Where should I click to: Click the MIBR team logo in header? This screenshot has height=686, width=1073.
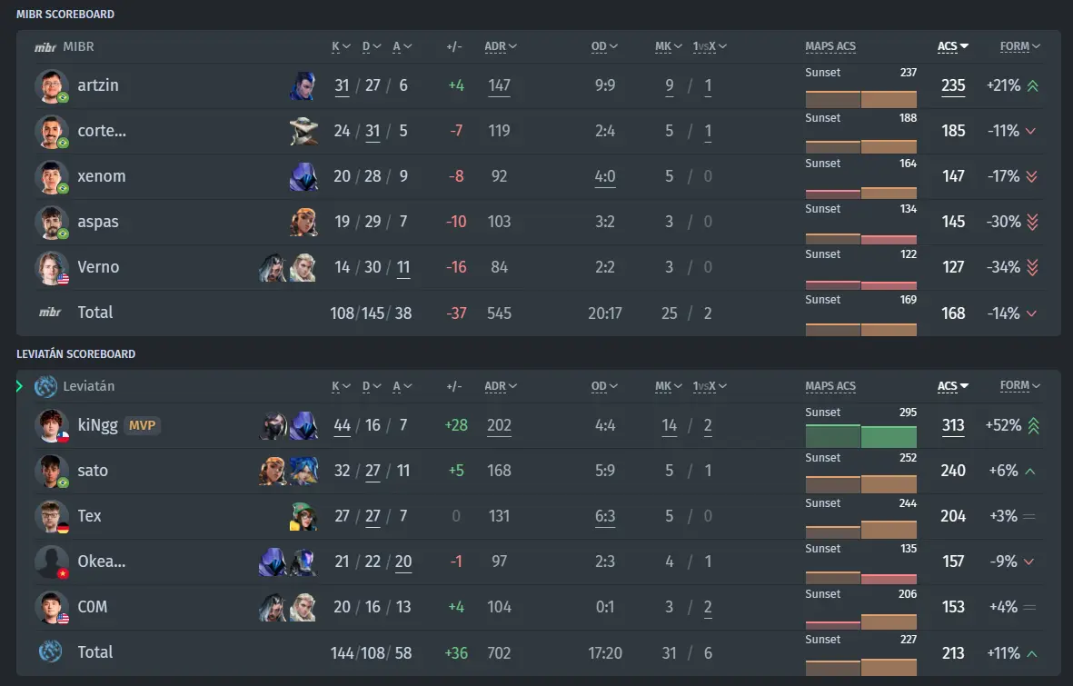click(x=45, y=47)
